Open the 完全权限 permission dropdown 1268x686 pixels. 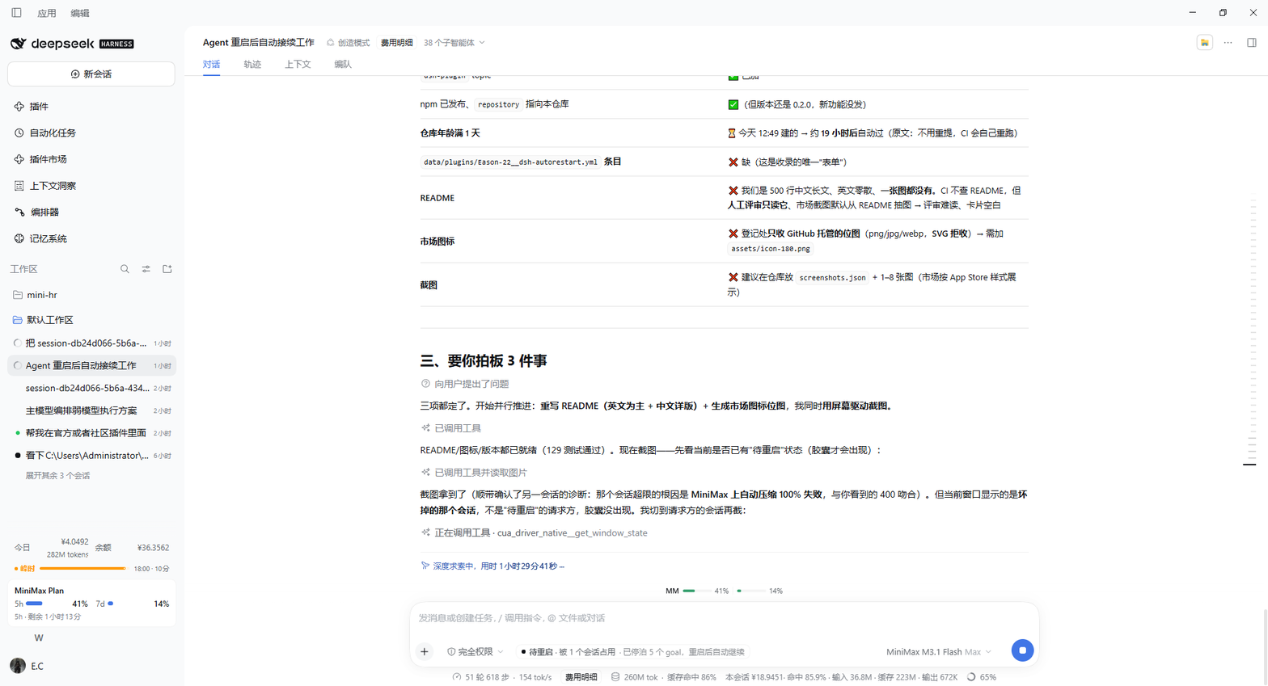click(x=475, y=651)
